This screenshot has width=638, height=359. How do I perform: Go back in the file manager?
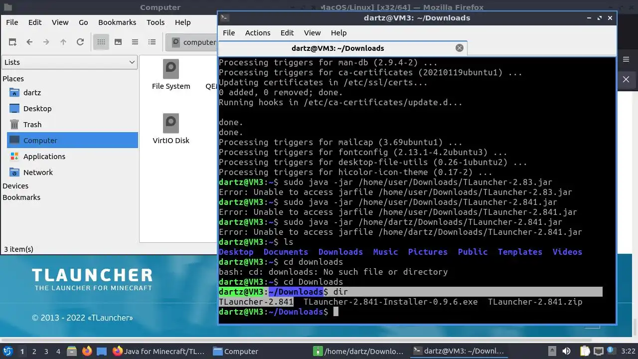click(x=29, y=42)
